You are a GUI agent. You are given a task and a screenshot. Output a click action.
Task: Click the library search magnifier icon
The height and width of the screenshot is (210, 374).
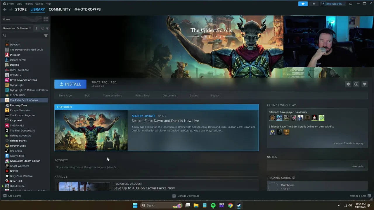point(4,36)
